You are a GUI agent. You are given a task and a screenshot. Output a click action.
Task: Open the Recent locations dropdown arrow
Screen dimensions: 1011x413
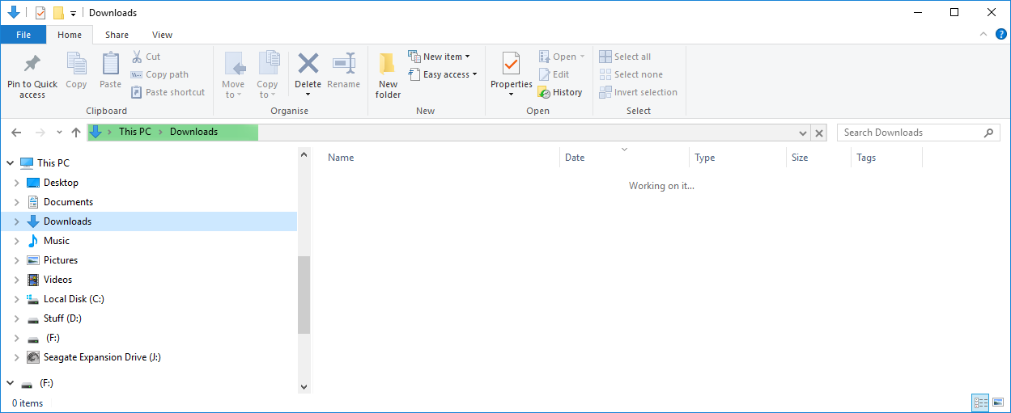(59, 133)
